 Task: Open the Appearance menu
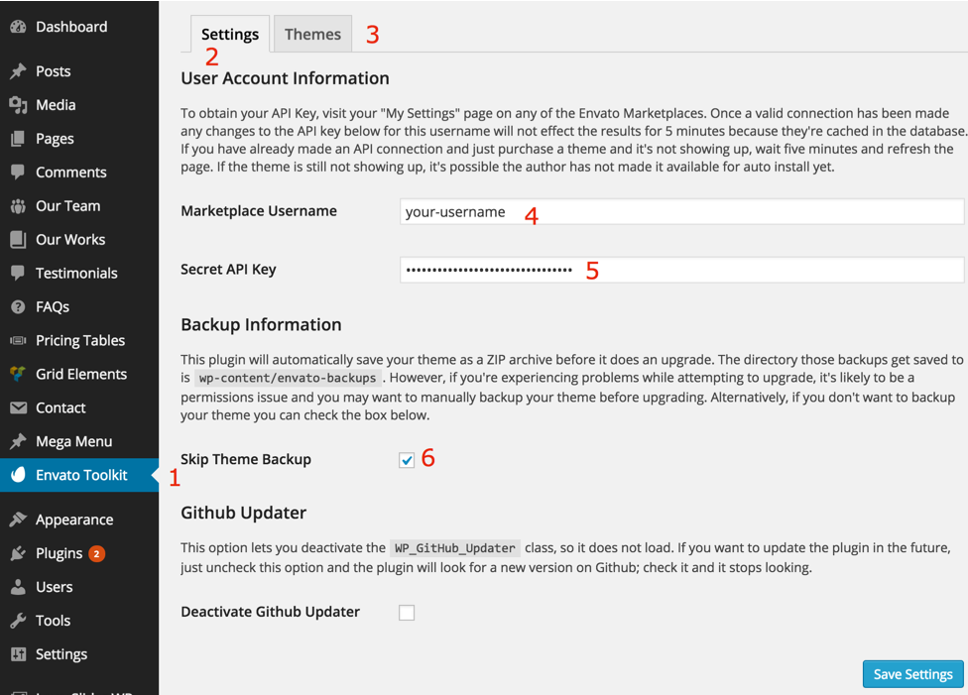[79, 520]
